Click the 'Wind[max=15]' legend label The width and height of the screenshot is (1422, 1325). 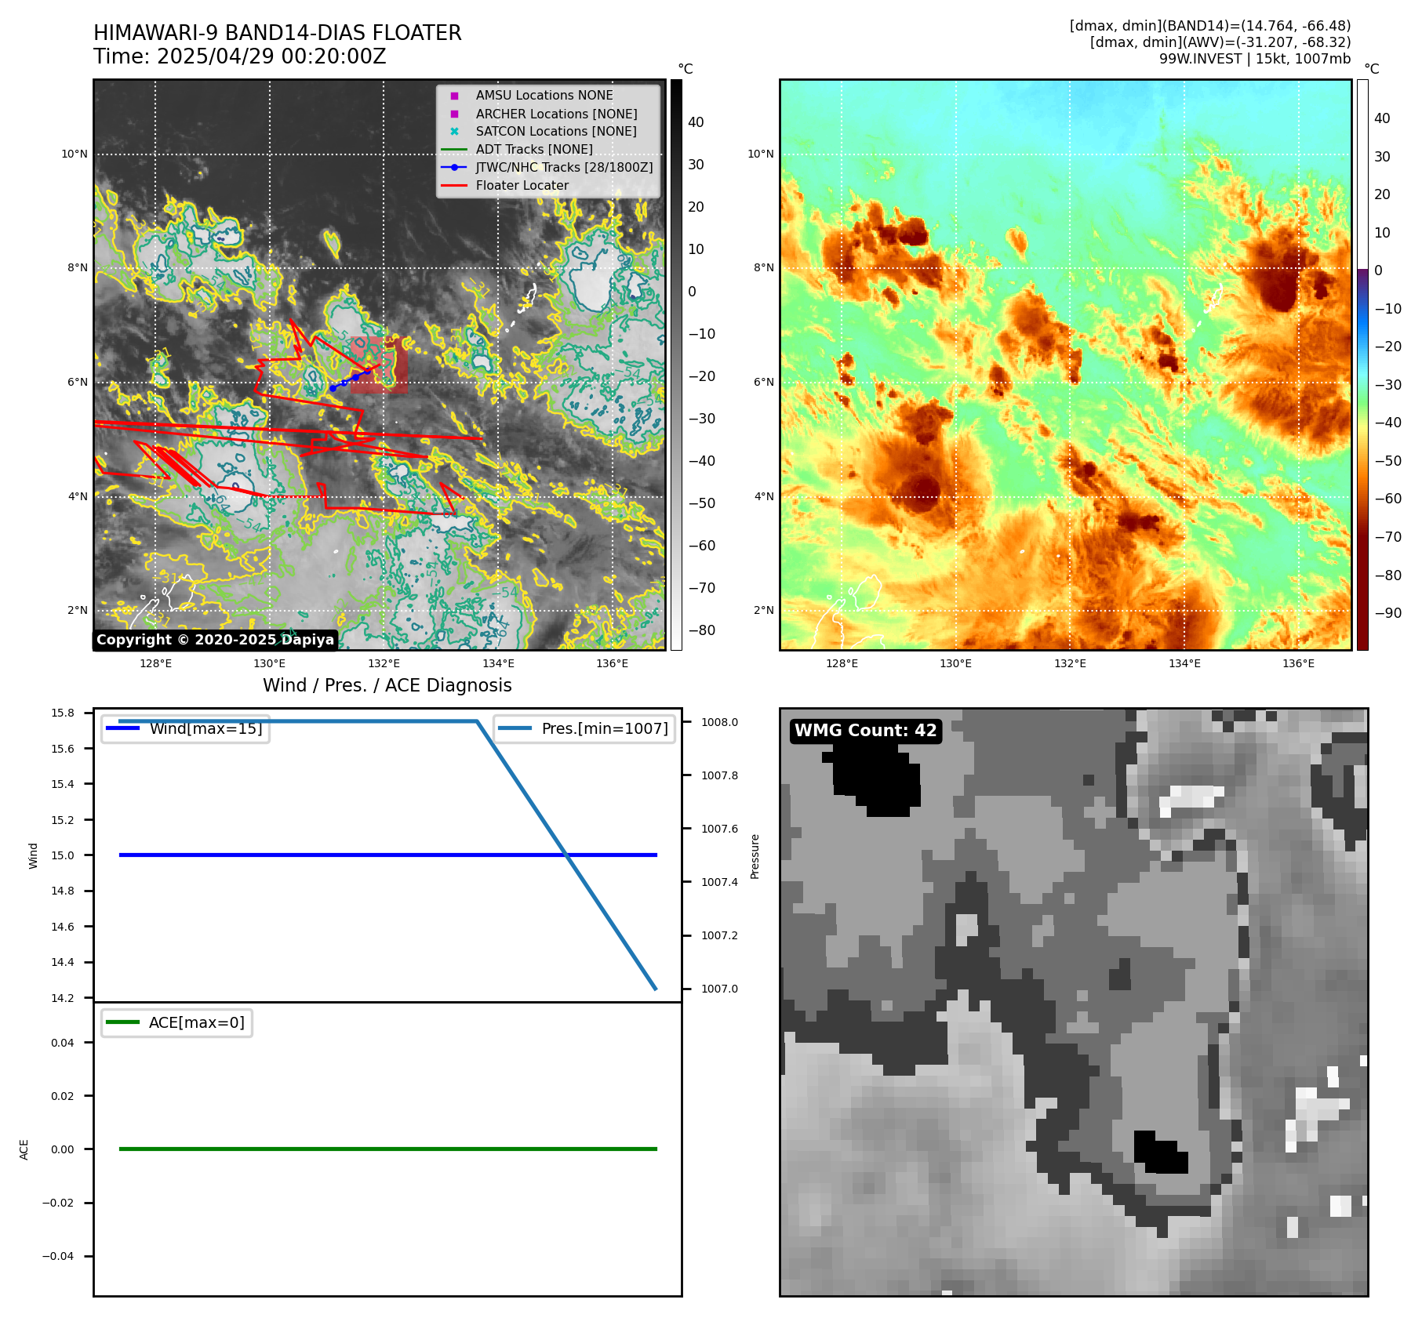coord(206,728)
